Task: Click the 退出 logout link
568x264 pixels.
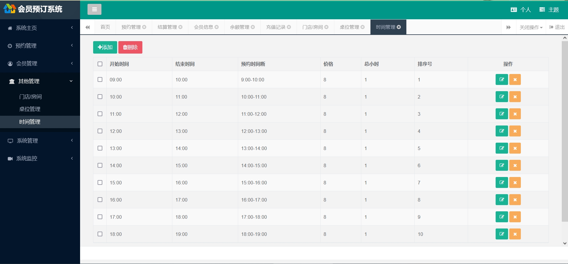Action: coord(557,27)
